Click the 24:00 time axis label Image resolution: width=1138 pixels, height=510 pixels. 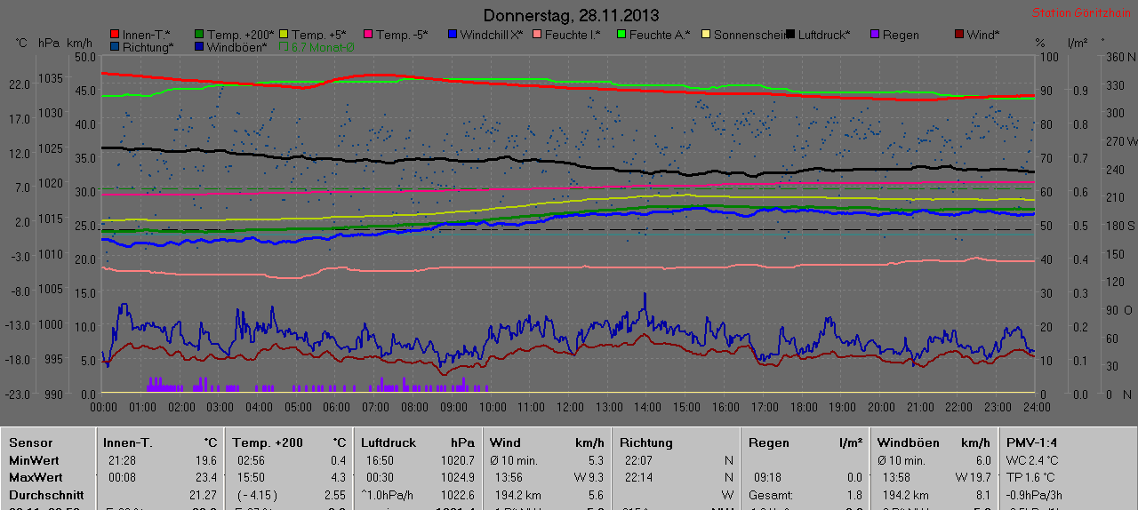(1037, 407)
